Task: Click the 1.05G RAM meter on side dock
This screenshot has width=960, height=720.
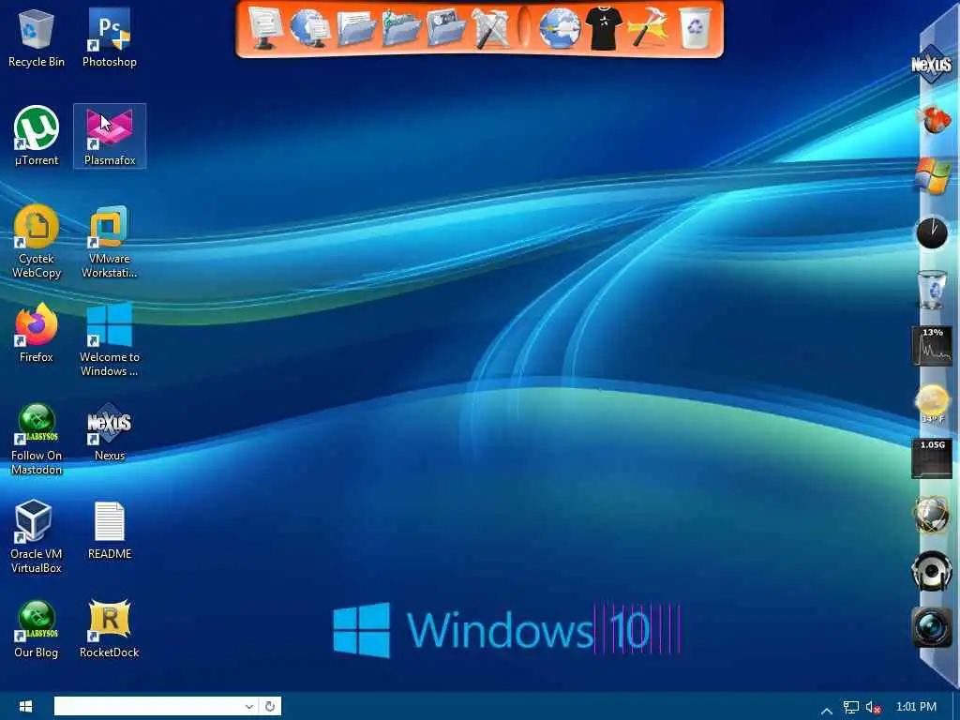Action: [x=932, y=457]
